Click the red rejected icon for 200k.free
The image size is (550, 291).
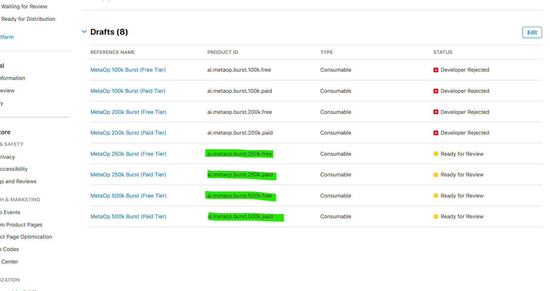436,112
